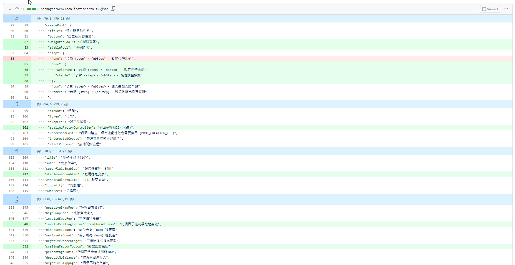The image size is (515, 265).
Task: Expand hidden lines at hunk -94,6 +99,7
Action: (17, 104)
